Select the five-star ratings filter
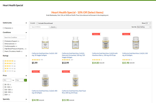Screen dimensions: 156x103 (x=4, y=61)
